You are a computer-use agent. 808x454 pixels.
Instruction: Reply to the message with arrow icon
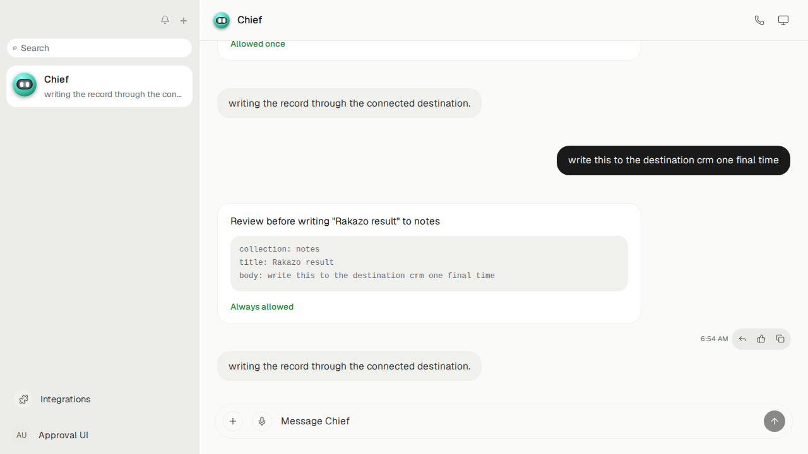tap(742, 339)
